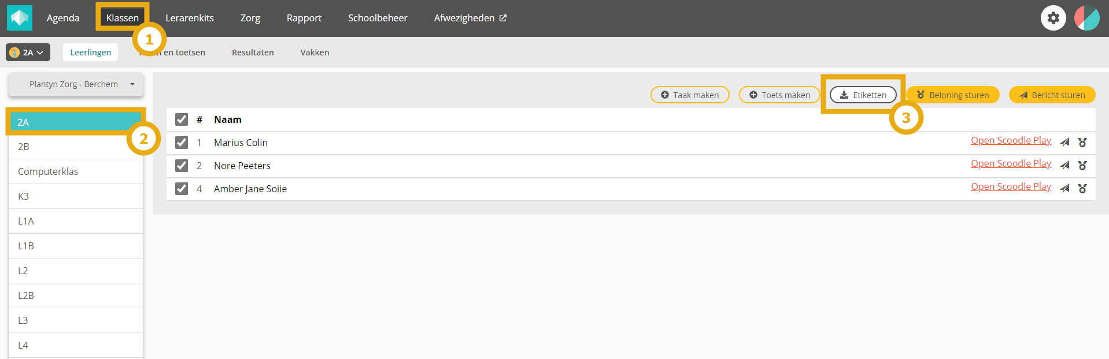The width and height of the screenshot is (1109, 359).
Task: Send message icon for Marius Colin
Action: (1064, 142)
